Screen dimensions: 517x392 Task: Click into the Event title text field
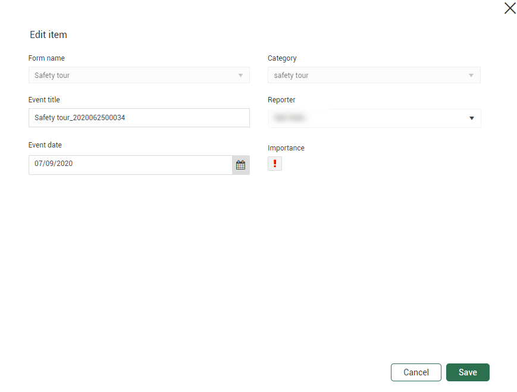[x=139, y=118]
